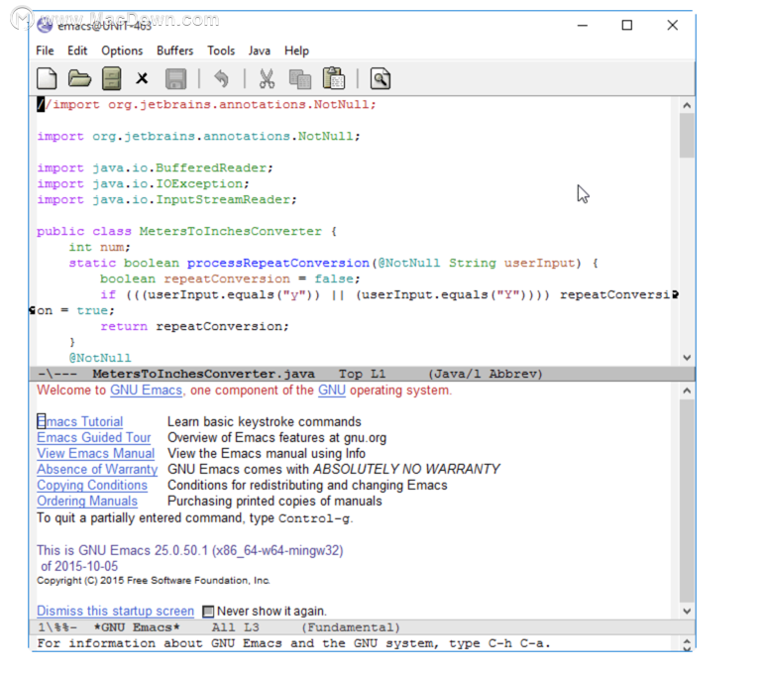Undo the last change with the arrow icon
The height and width of the screenshot is (675, 763).
pyautogui.click(x=221, y=78)
